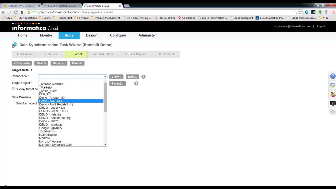Close the Cloud Integration browser tab
This screenshot has height=189, width=336.
click(x=80, y=6)
